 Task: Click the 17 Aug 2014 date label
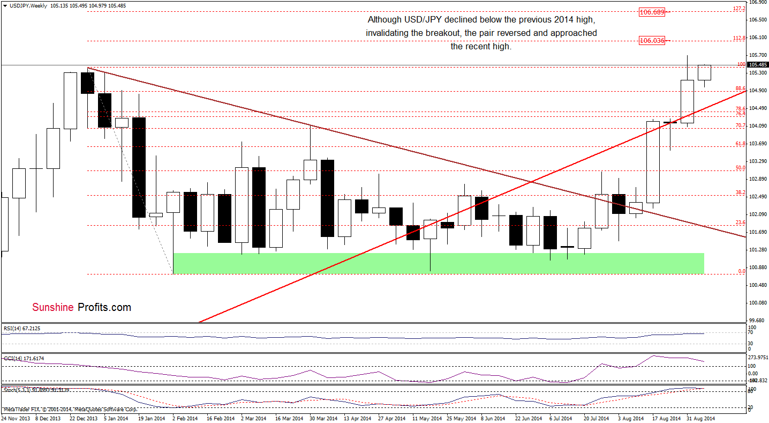[x=667, y=418]
